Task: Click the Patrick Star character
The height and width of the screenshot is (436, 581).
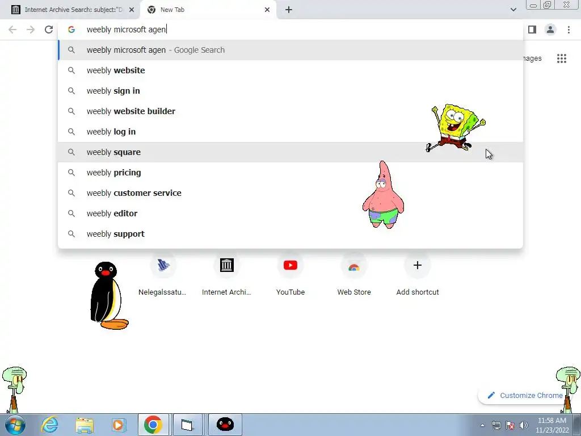Action: [x=383, y=195]
